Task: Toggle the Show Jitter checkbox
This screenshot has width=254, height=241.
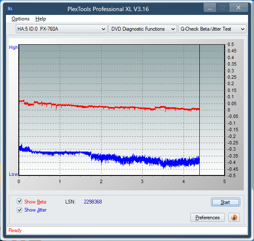Action: (x=20, y=210)
